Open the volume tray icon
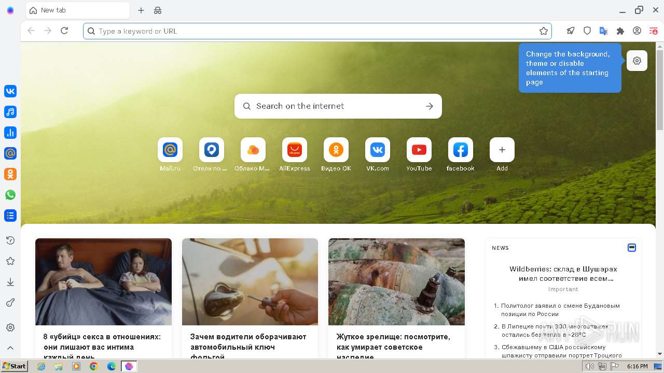This screenshot has height=373, width=664. [590, 366]
